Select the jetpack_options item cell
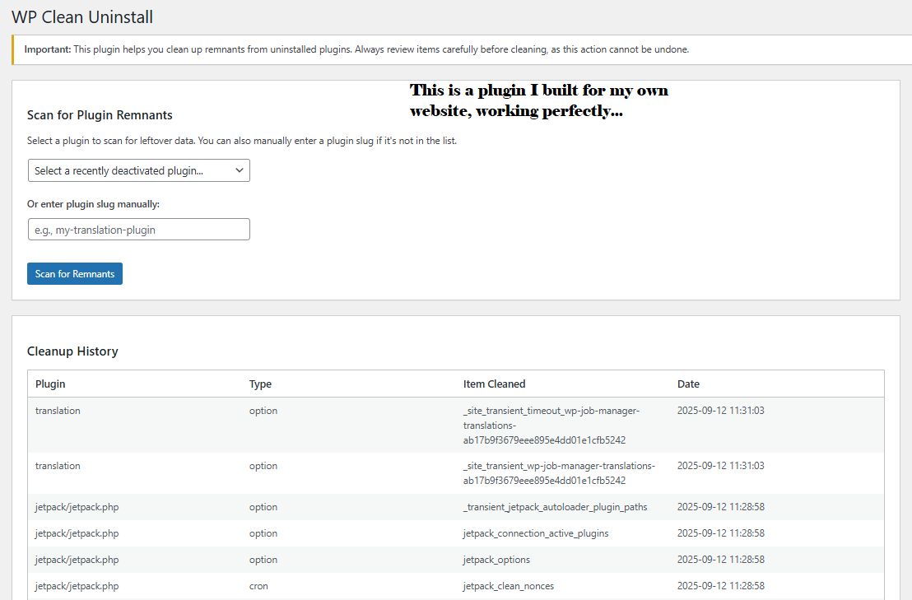 496,560
